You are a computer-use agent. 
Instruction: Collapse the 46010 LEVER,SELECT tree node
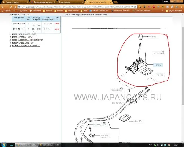click(10, 14)
